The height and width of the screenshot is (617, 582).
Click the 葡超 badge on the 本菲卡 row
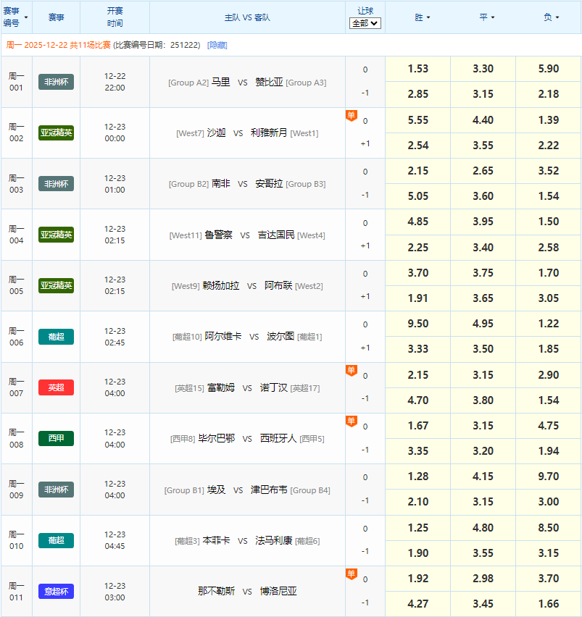coord(56,540)
